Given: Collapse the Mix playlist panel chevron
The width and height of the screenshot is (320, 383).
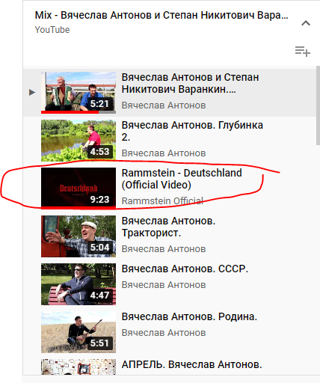Looking at the screenshot, I should (306, 23).
